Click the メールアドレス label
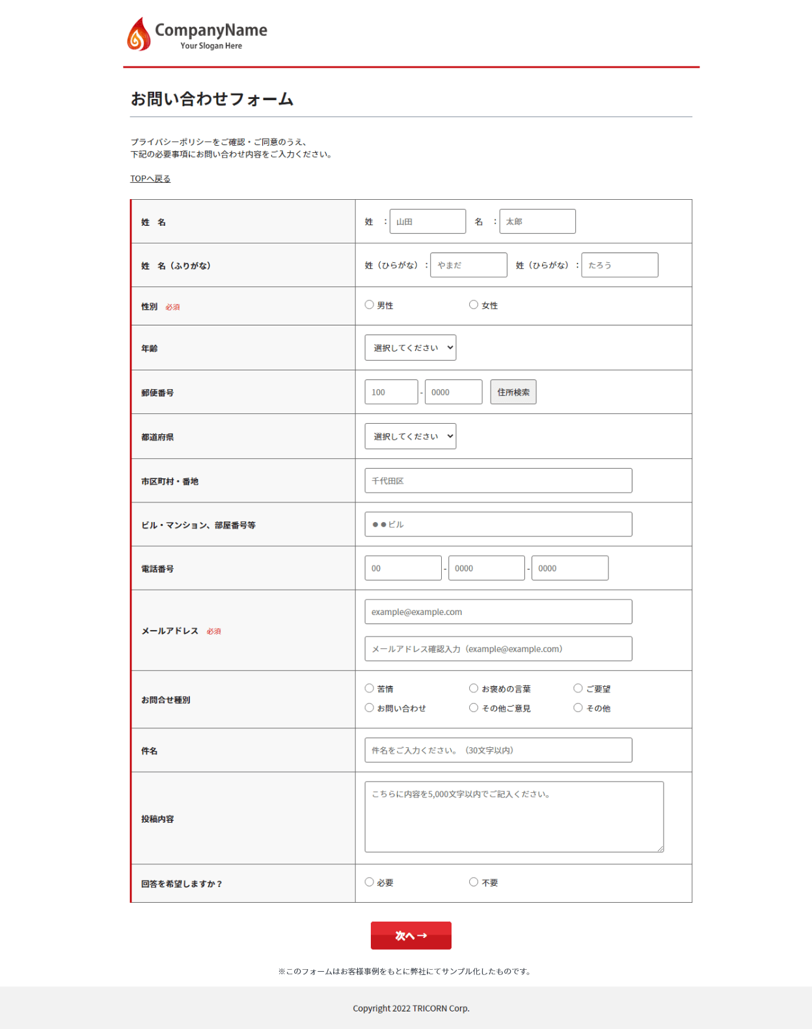This screenshot has width=812, height=1029. (170, 631)
